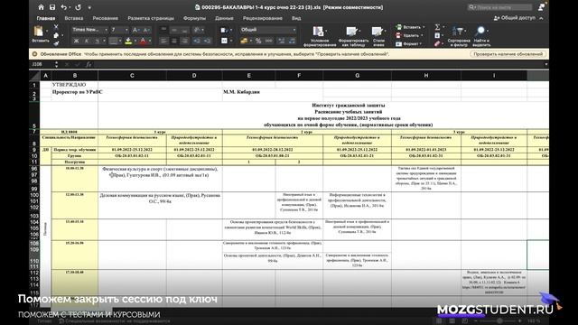The image size is (578, 325).
Task: Click the increase decimal icon
Action: [282, 41]
